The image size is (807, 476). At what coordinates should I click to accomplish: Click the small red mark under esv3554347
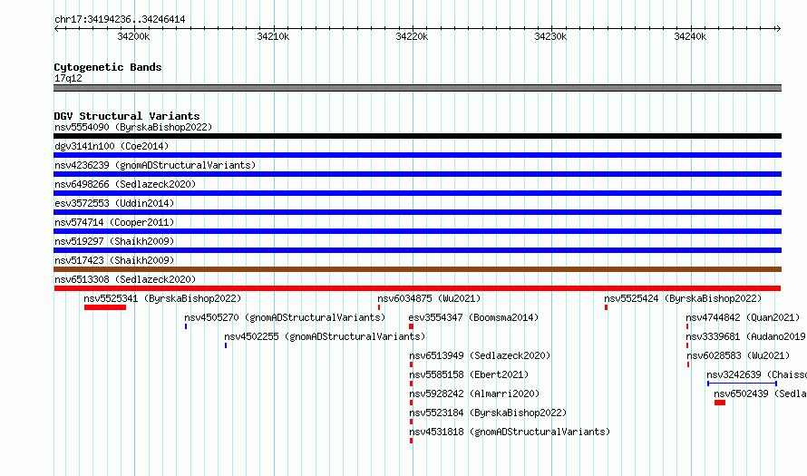412,326
